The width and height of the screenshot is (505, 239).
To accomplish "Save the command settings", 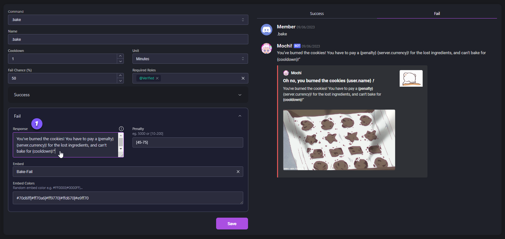I will pyautogui.click(x=232, y=224).
